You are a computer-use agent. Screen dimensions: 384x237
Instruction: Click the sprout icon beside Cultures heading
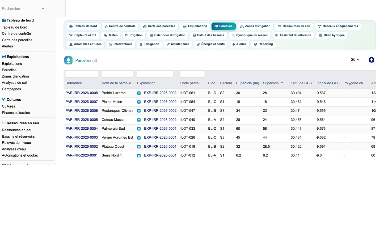tap(4, 99)
